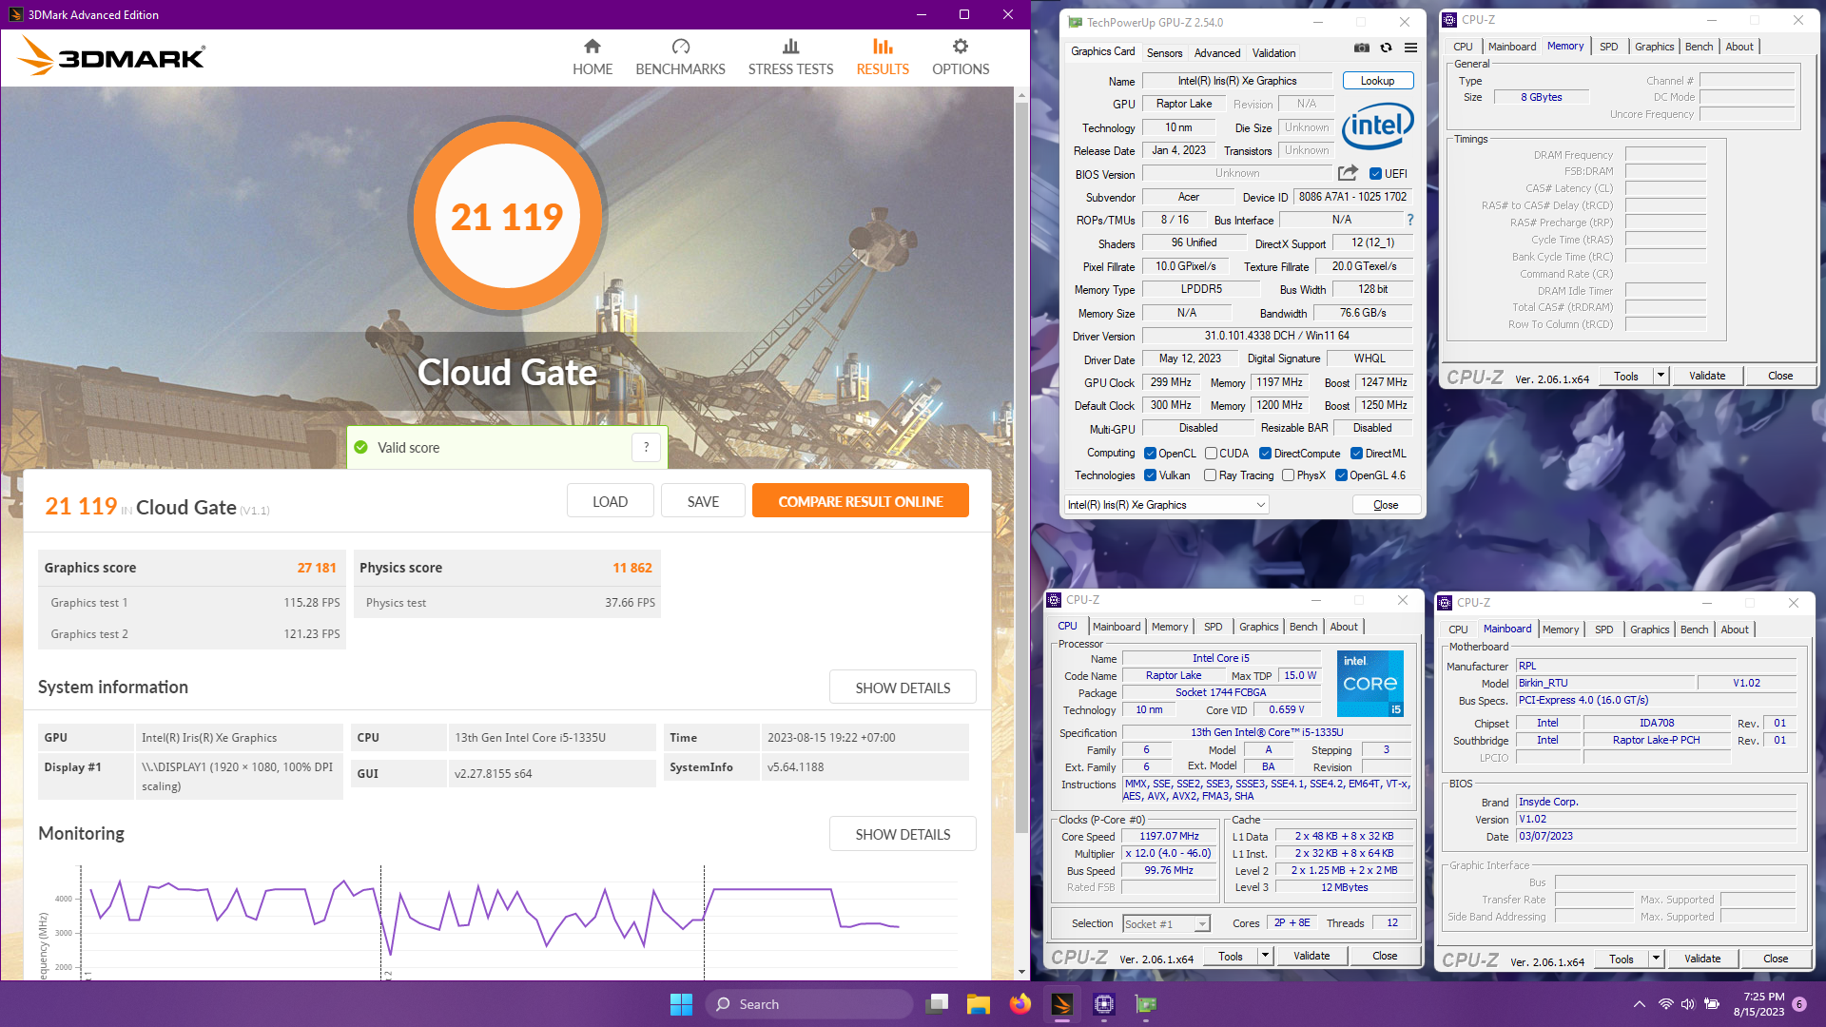
Task: Toggle the PhysX checkbox in GPU-Z
Action: [x=1288, y=475]
